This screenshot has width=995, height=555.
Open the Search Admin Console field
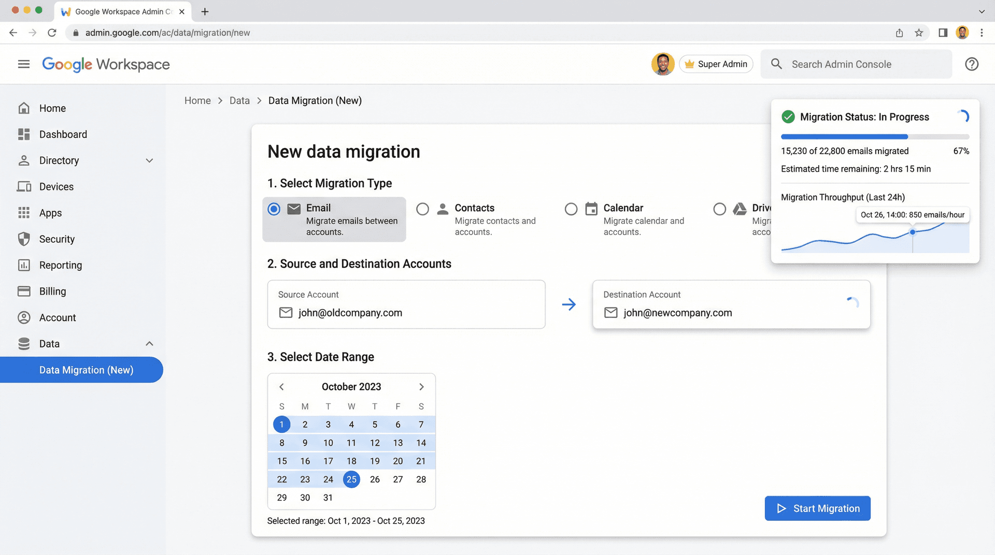[x=855, y=64]
